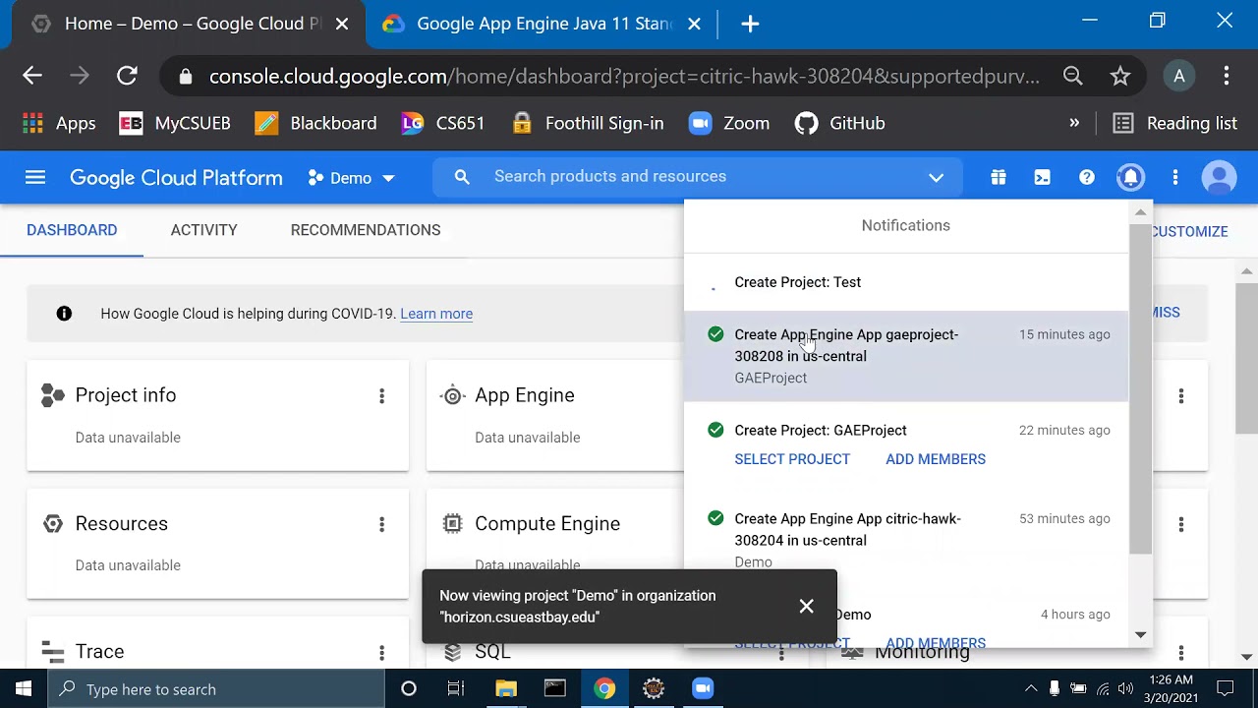1258x708 pixels.
Task: Open the Zoom app in taskbar
Action: pos(703,689)
